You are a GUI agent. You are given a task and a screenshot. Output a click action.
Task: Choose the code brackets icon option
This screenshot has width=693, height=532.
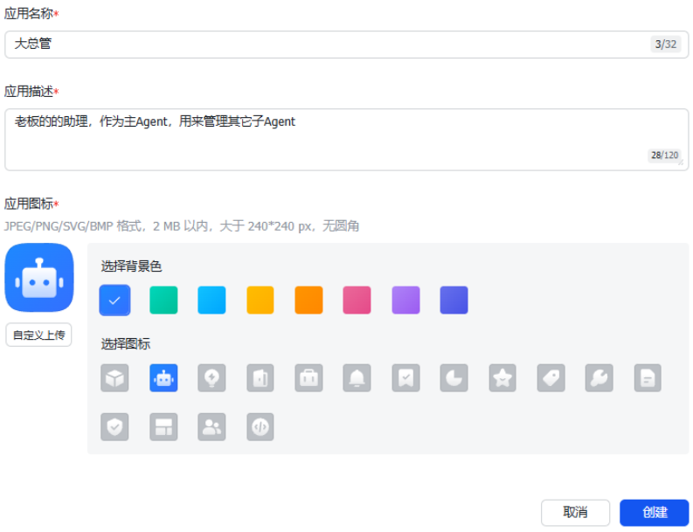point(260,426)
